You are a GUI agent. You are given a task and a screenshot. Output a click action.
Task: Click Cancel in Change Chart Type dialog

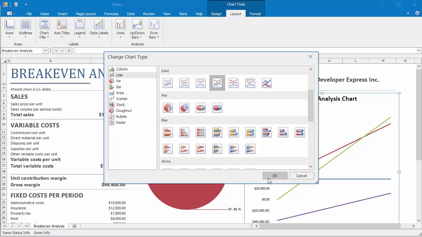pos(301,176)
